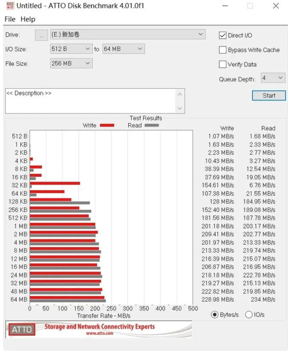The image size is (288, 351).
Task: Click the gray Read legend swatch
Action: click(x=152, y=126)
